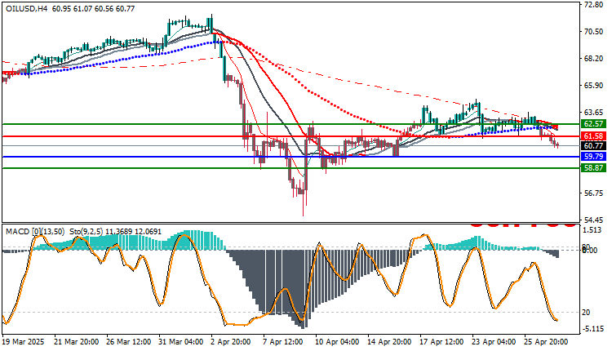612x351 pixels.
Task: Click the Sto(9,2,5) indicator label
Action: 86,232
